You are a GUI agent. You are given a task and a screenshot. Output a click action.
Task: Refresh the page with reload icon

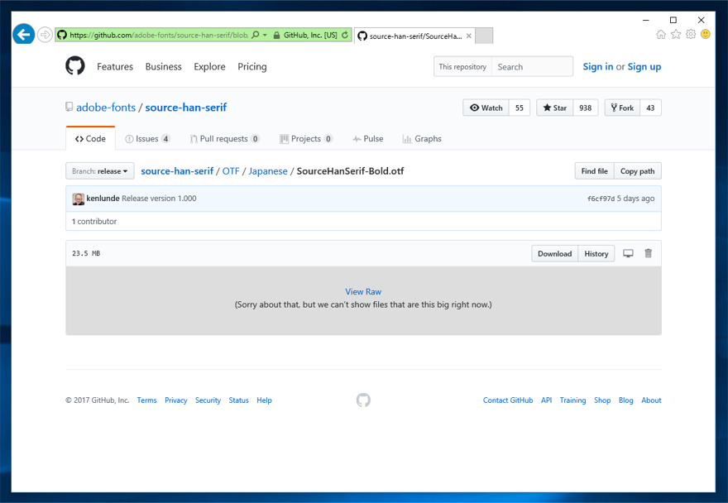pyautogui.click(x=345, y=35)
